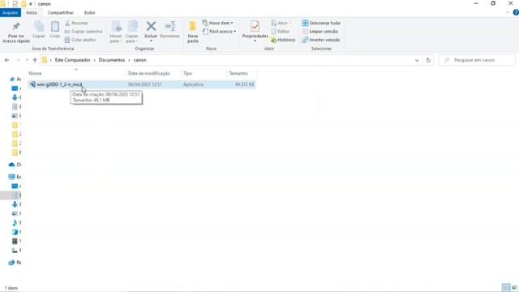519x292 pixels.
Task: Expand the Novo item dropdown
Action: pyautogui.click(x=217, y=23)
